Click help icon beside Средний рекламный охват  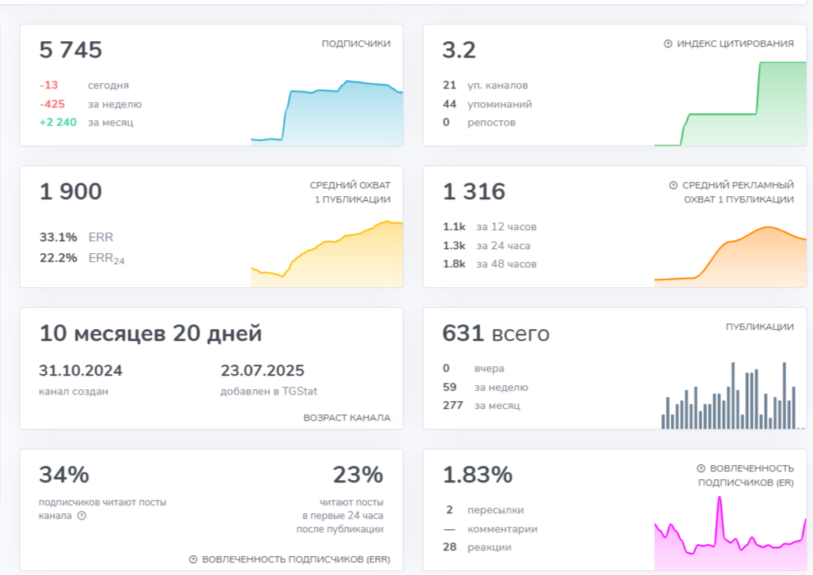click(x=674, y=186)
